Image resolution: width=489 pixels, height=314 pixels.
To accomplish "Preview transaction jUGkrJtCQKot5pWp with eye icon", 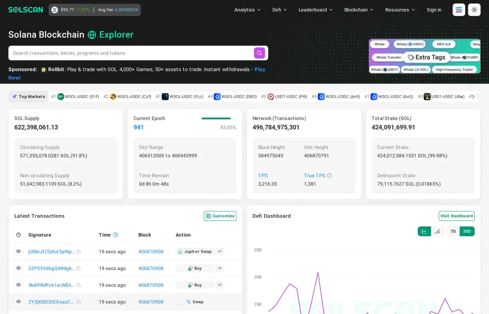I will 18,251.
